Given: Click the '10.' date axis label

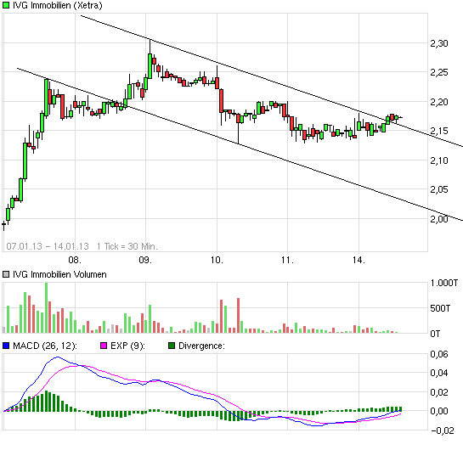Looking at the screenshot, I should 217,260.
